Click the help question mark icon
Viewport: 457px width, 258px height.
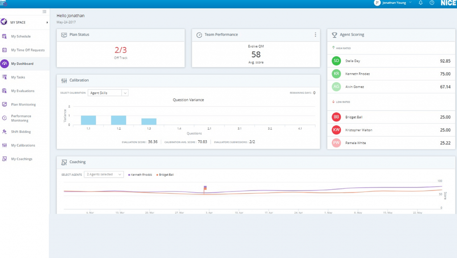[x=431, y=3]
